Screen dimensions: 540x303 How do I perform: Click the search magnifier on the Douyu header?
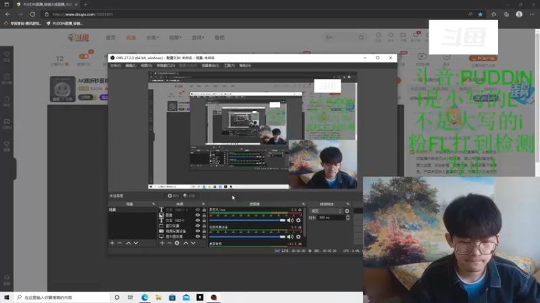[361, 37]
